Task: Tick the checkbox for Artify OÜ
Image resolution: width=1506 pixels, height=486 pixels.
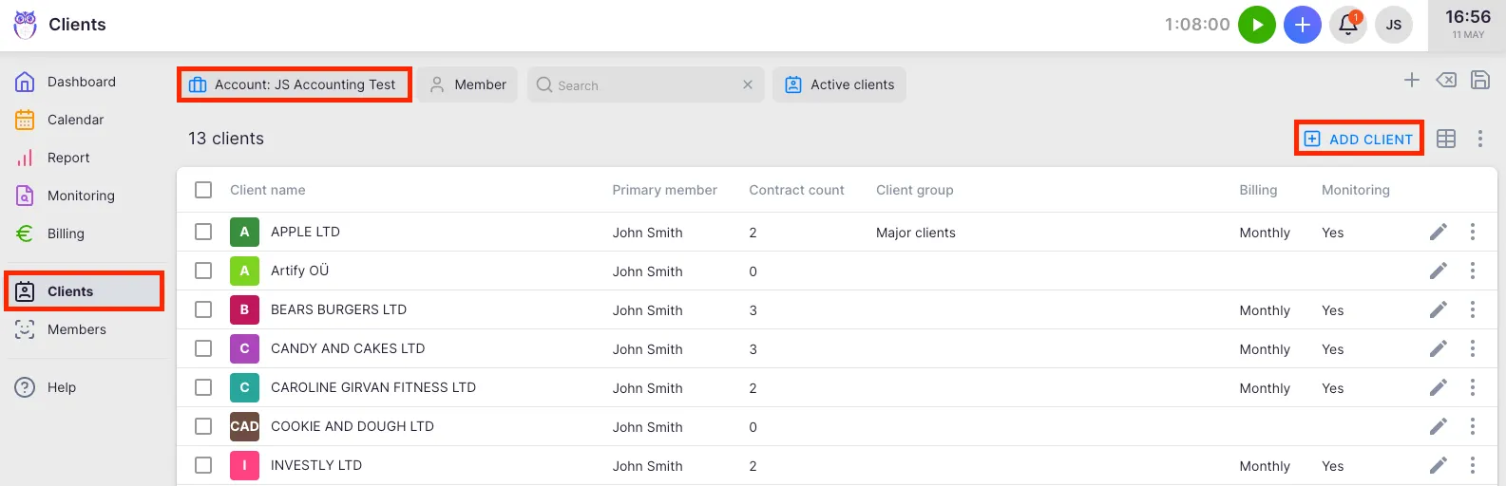Action: point(203,271)
